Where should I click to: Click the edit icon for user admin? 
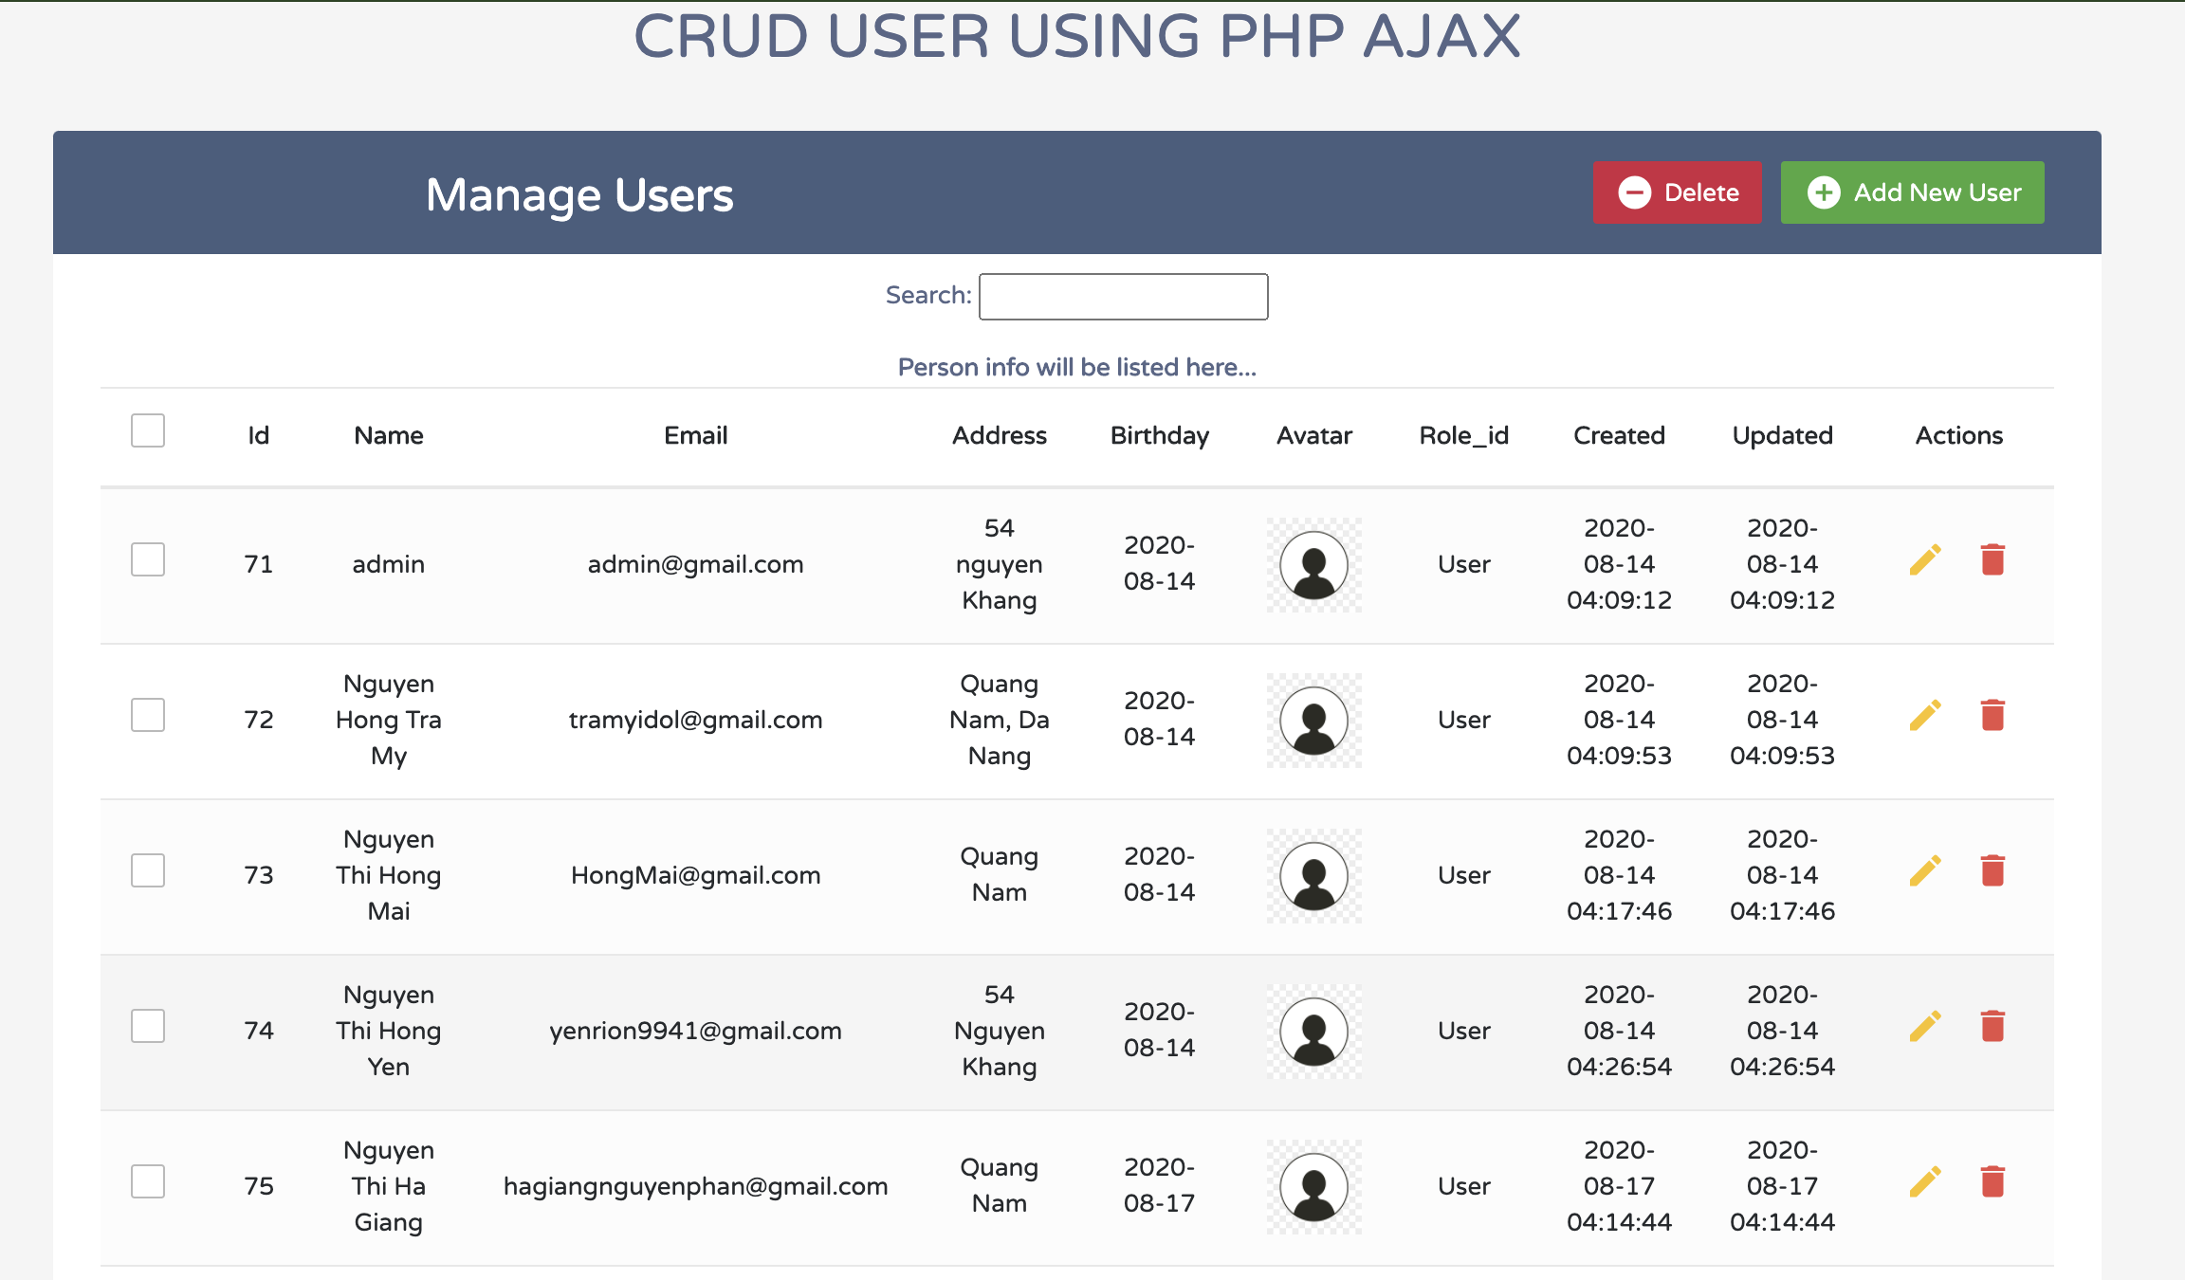pos(1926,560)
